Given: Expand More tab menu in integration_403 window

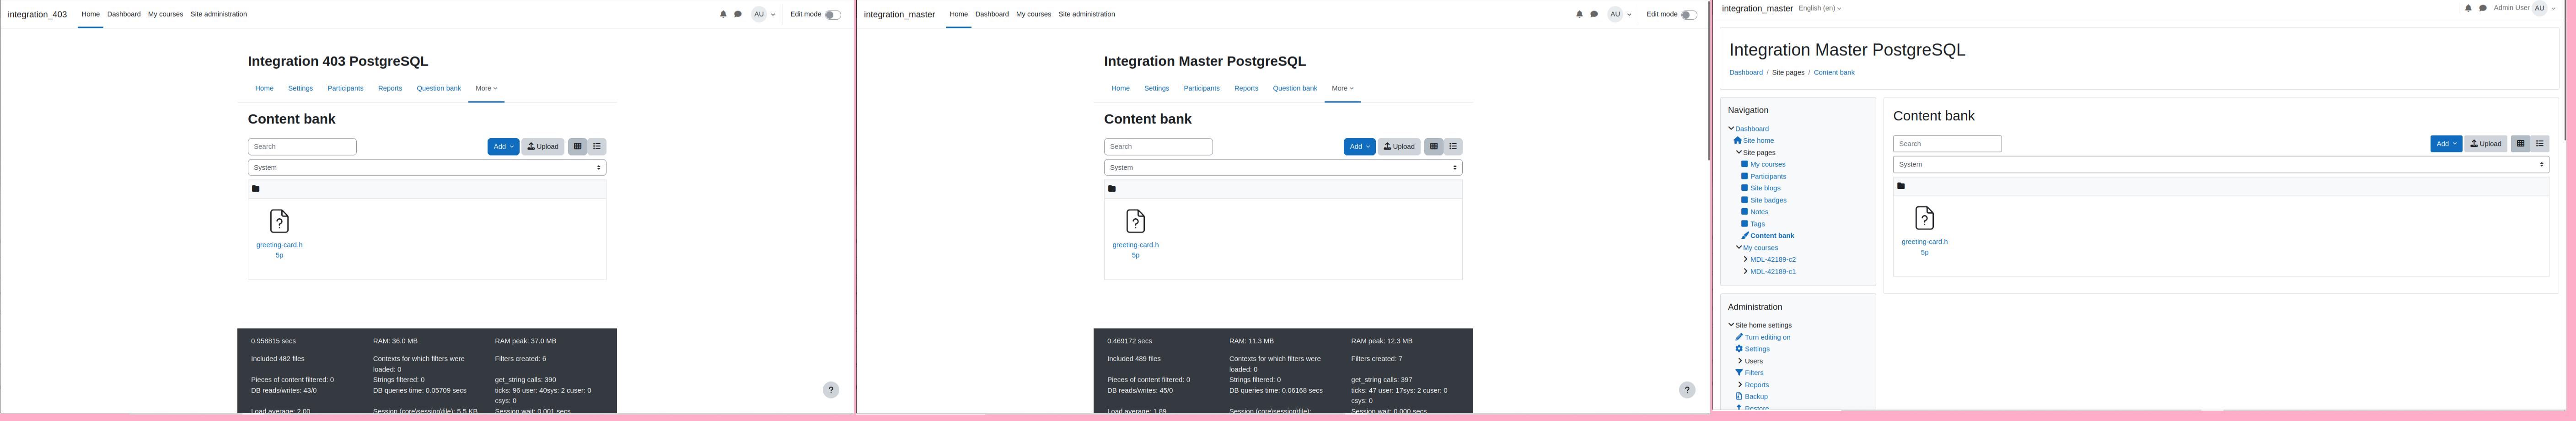Looking at the screenshot, I should 486,88.
